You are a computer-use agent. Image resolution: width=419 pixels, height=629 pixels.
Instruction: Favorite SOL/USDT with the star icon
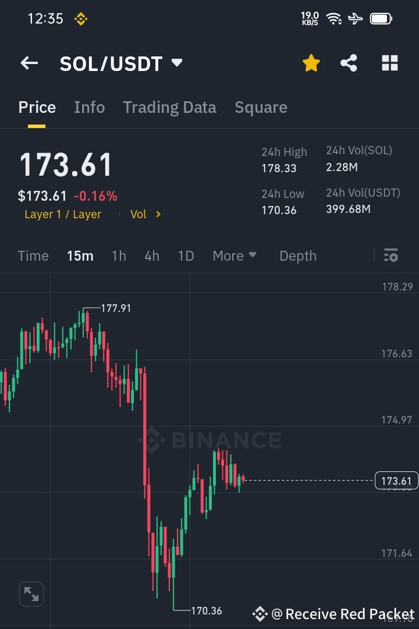311,63
